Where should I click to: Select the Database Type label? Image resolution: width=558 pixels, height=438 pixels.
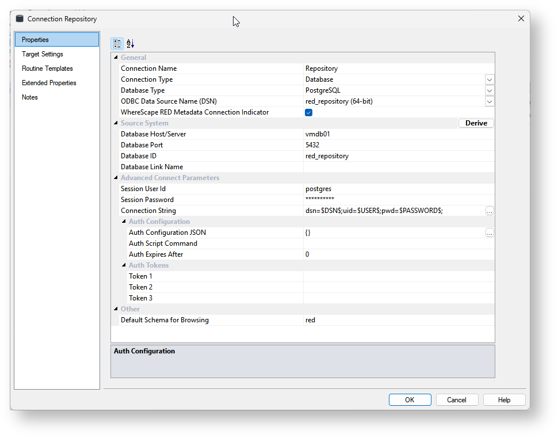coord(143,90)
